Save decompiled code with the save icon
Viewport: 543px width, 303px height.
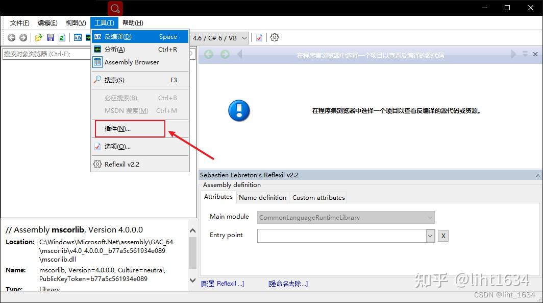50,37
